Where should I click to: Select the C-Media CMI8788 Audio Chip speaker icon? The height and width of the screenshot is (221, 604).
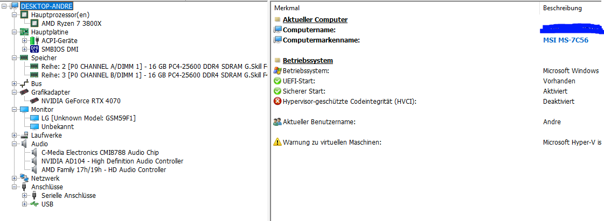click(x=34, y=153)
